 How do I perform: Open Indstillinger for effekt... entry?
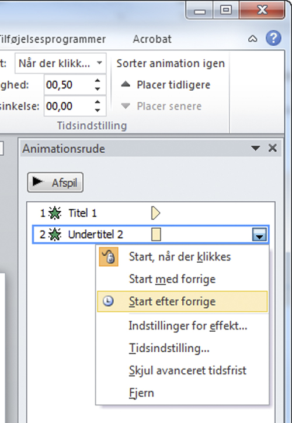pos(188,326)
